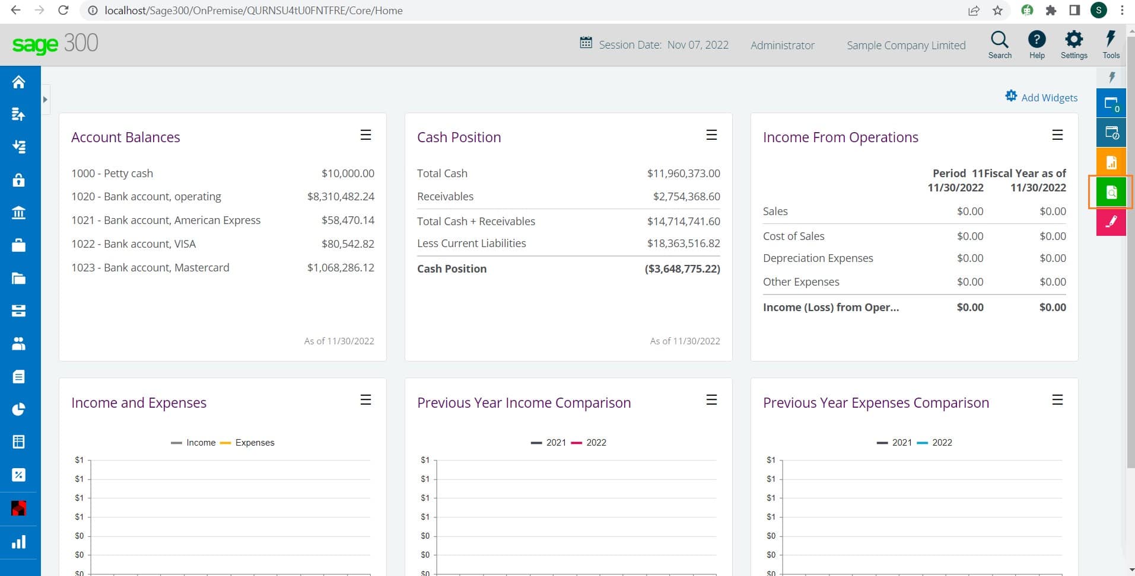Click 1022 - Bank account, VISA row
1135x576 pixels.
pyautogui.click(x=222, y=244)
